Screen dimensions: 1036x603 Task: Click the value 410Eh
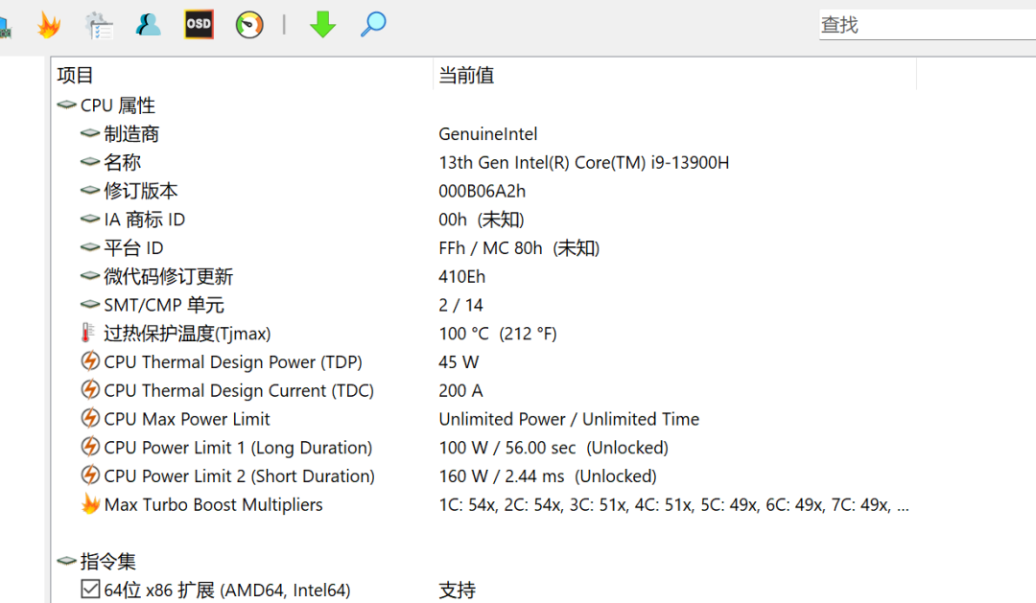[x=461, y=276]
